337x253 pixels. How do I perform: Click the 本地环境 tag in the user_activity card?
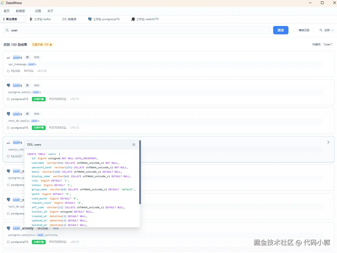click(x=39, y=242)
